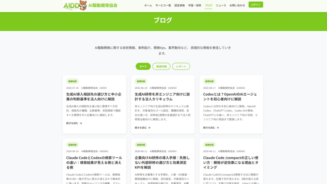Click 基礎知識 tag on 企業向けAI研修 card
327x184 pixels.
pos(141,145)
